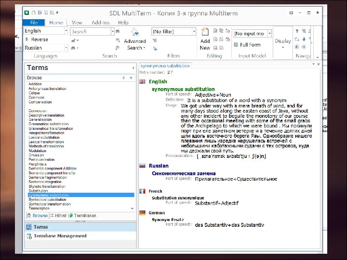Open the Termbase Management view

point(80,236)
